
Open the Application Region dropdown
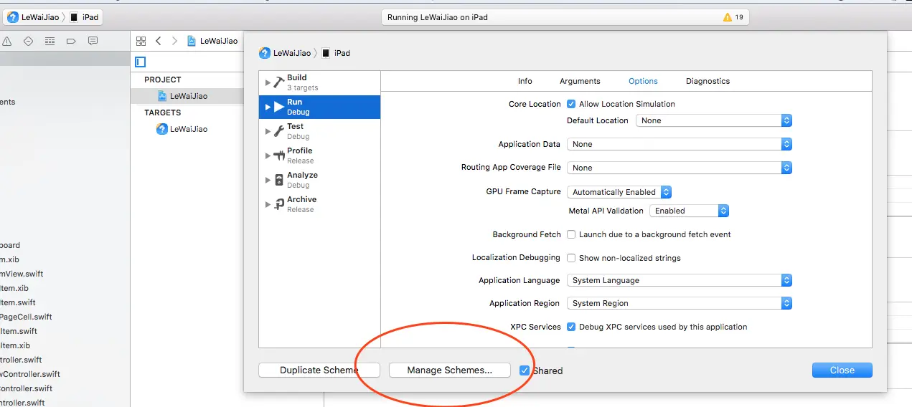680,303
